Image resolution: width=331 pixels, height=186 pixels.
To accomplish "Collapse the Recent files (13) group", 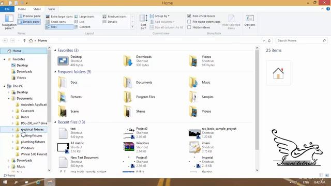I will click(55, 122).
